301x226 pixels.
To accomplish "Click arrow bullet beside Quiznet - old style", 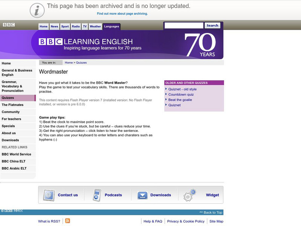I will (166, 89).
